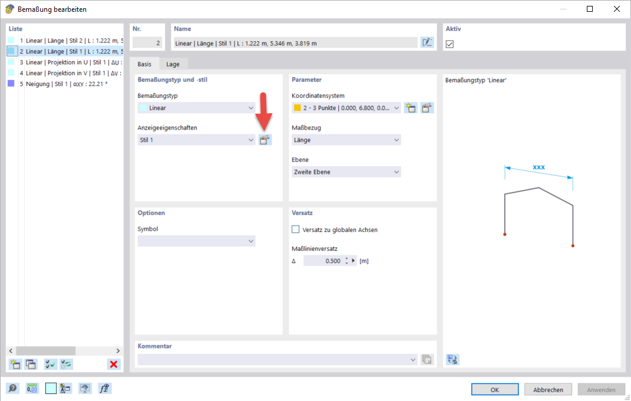Edit the selected coordinate system
Screen dimensions: 631x401
[427, 108]
